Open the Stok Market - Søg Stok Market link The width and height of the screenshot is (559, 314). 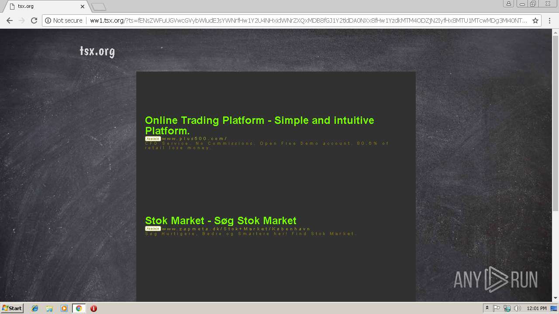[221, 221]
